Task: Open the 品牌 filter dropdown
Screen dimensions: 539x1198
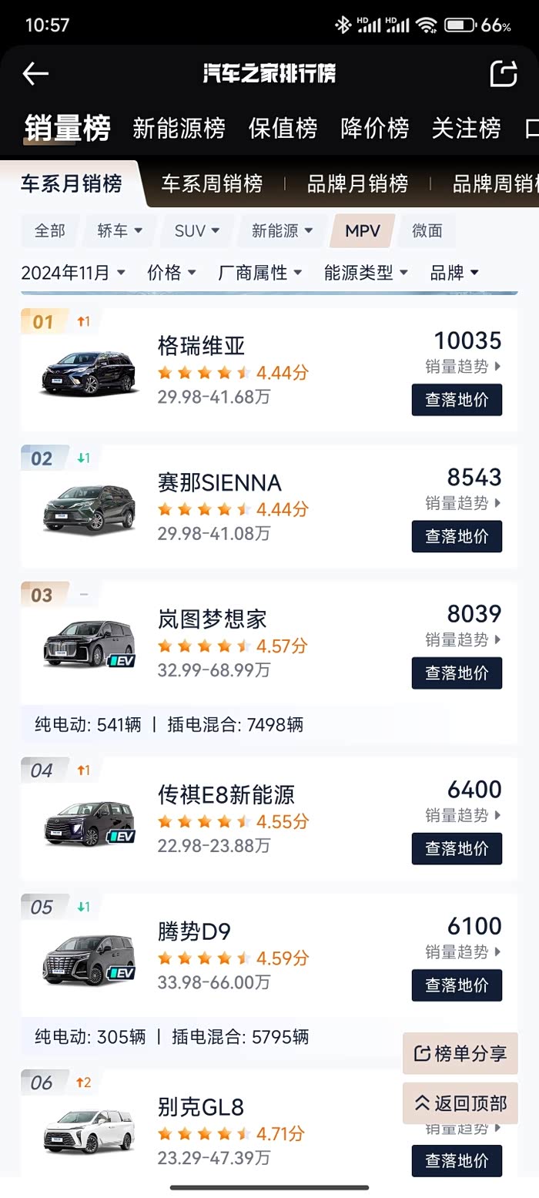Action: [x=454, y=273]
